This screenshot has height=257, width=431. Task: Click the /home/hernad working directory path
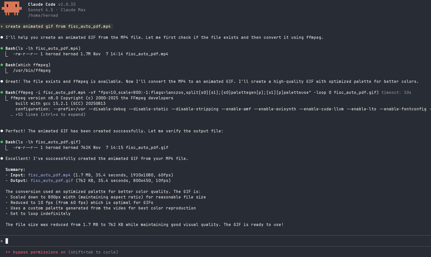(43, 15)
